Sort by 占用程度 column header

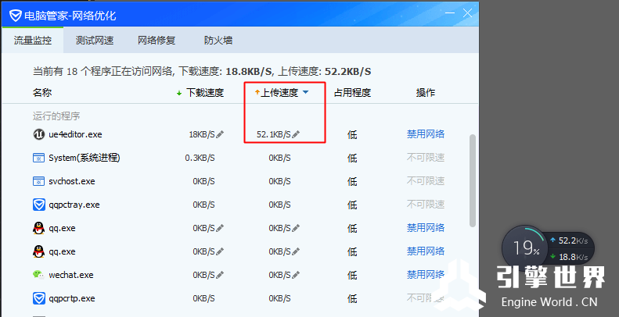352,93
